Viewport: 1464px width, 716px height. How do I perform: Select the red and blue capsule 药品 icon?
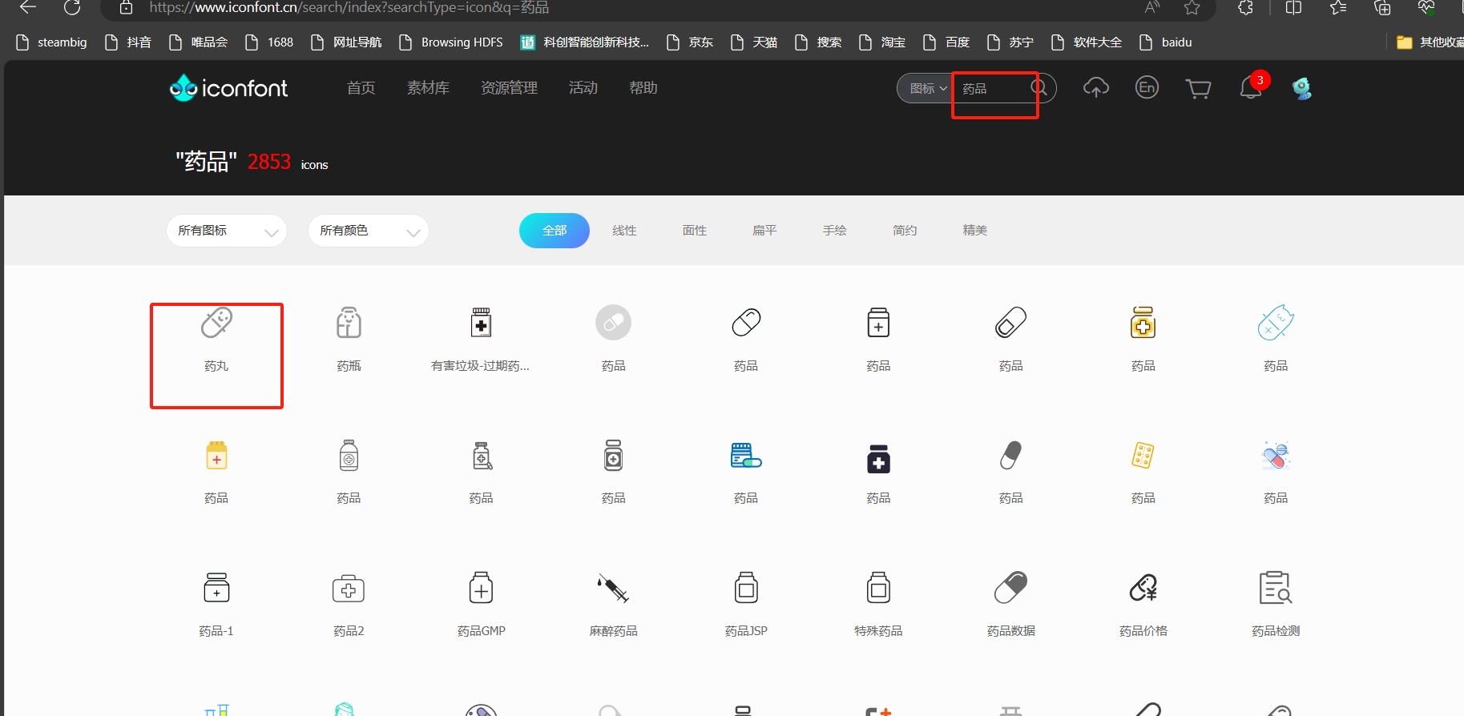[1276, 456]
